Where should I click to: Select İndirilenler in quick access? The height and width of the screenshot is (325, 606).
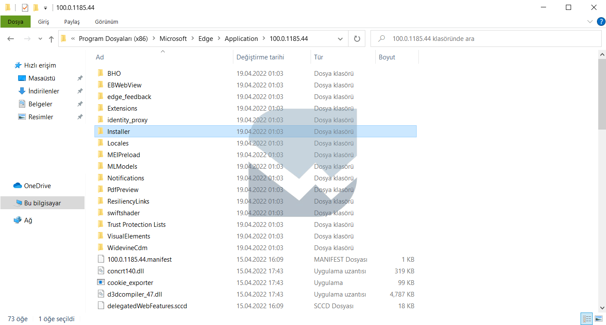coord(44,91)
